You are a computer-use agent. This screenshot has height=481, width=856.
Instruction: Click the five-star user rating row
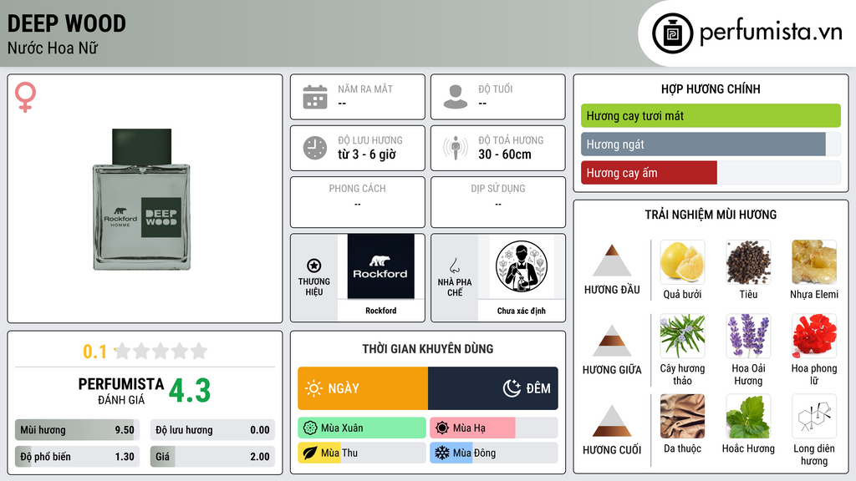160,352
